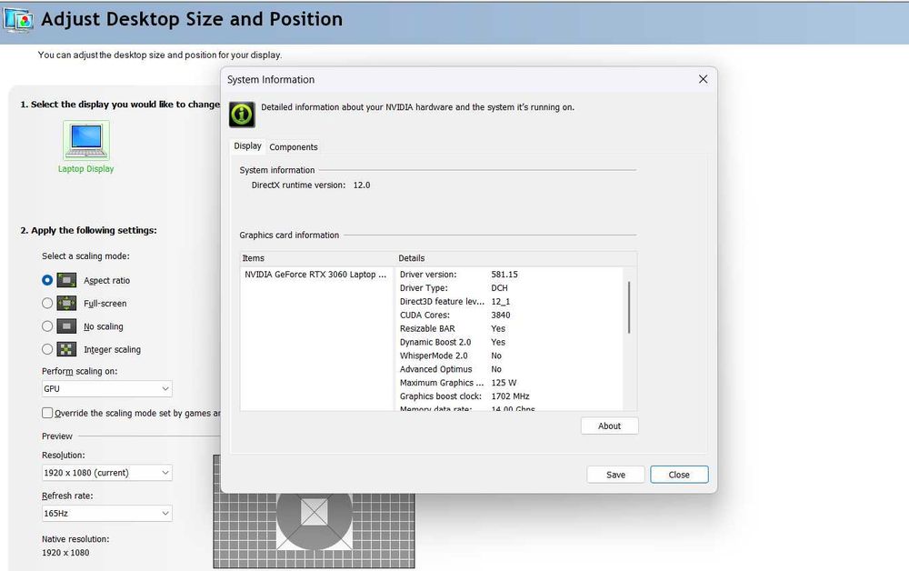
Task: Switch to the Components tab
Action: click(x=294, y=147)
